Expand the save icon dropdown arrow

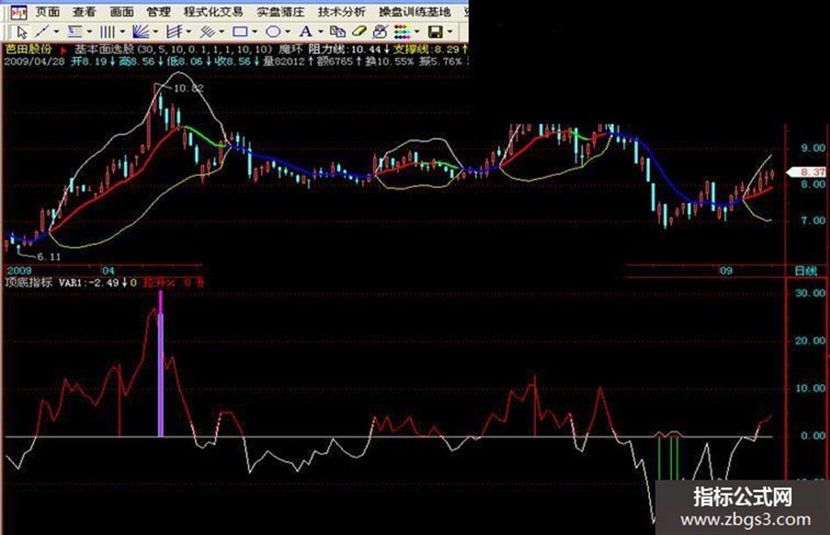[x=450, y=33]
